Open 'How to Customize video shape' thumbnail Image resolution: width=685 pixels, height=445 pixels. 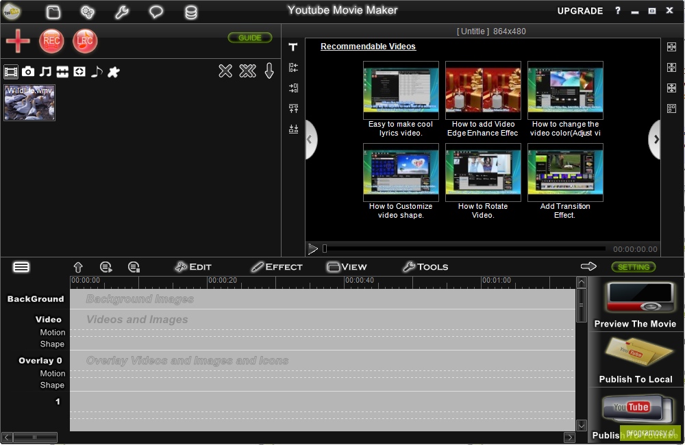[x=401, y=173]
